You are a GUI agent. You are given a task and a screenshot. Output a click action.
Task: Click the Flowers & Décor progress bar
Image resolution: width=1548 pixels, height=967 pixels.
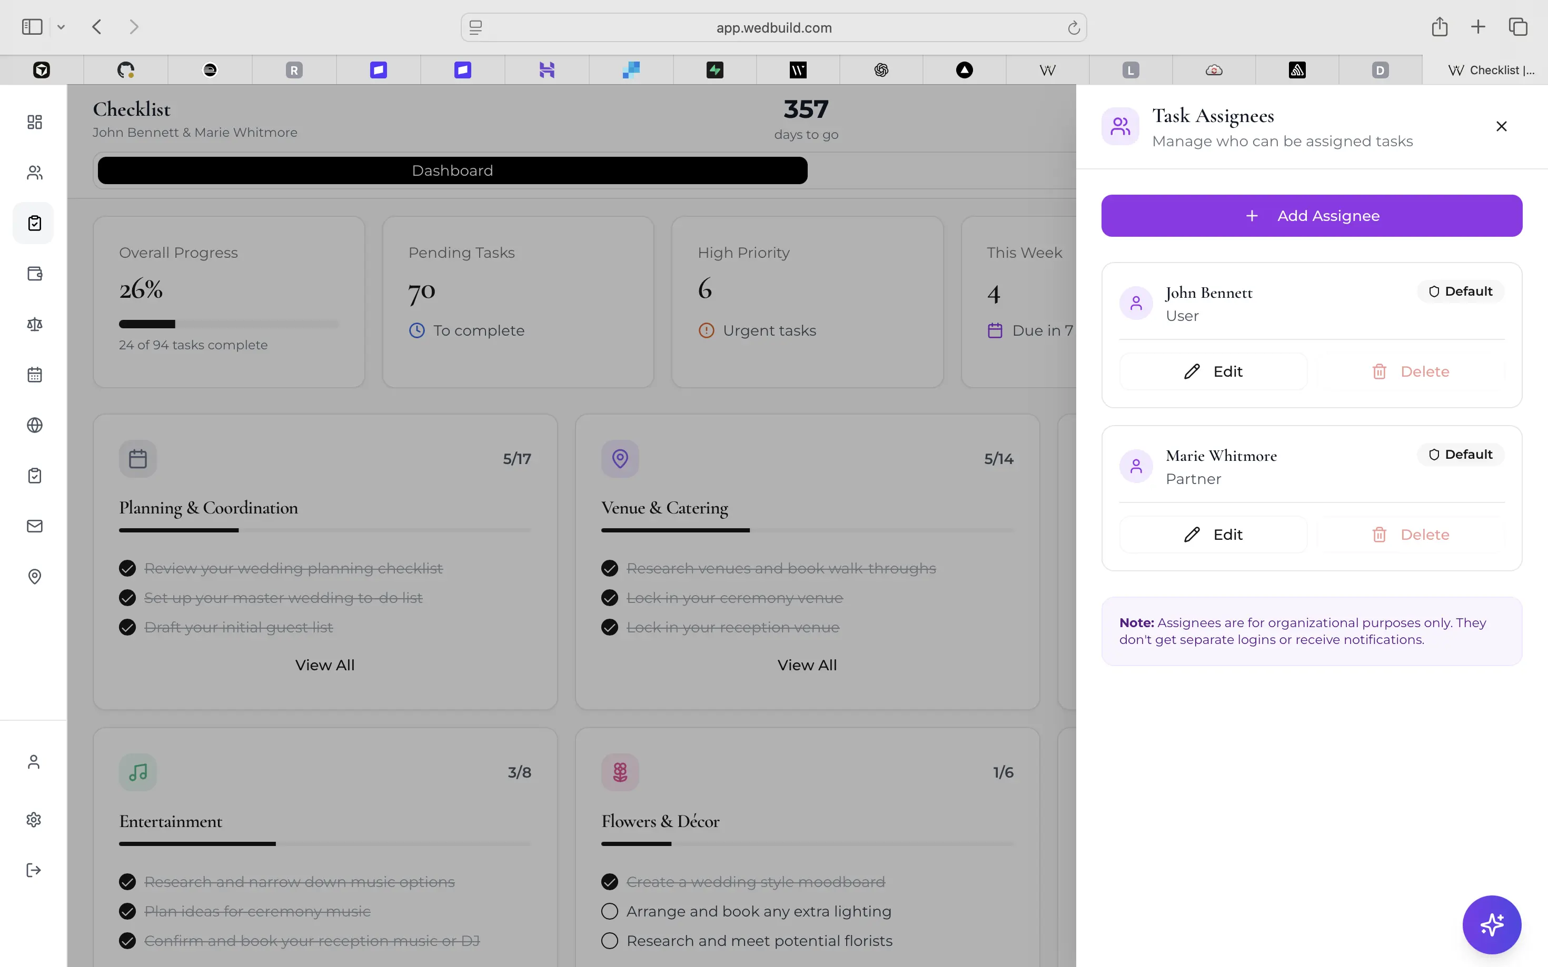pyautogui.click(x=807, y=843)
